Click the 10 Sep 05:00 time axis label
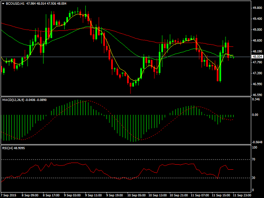The width and height of the screenshot is (264, 198). pyautogui.click(x=136, y=195)
